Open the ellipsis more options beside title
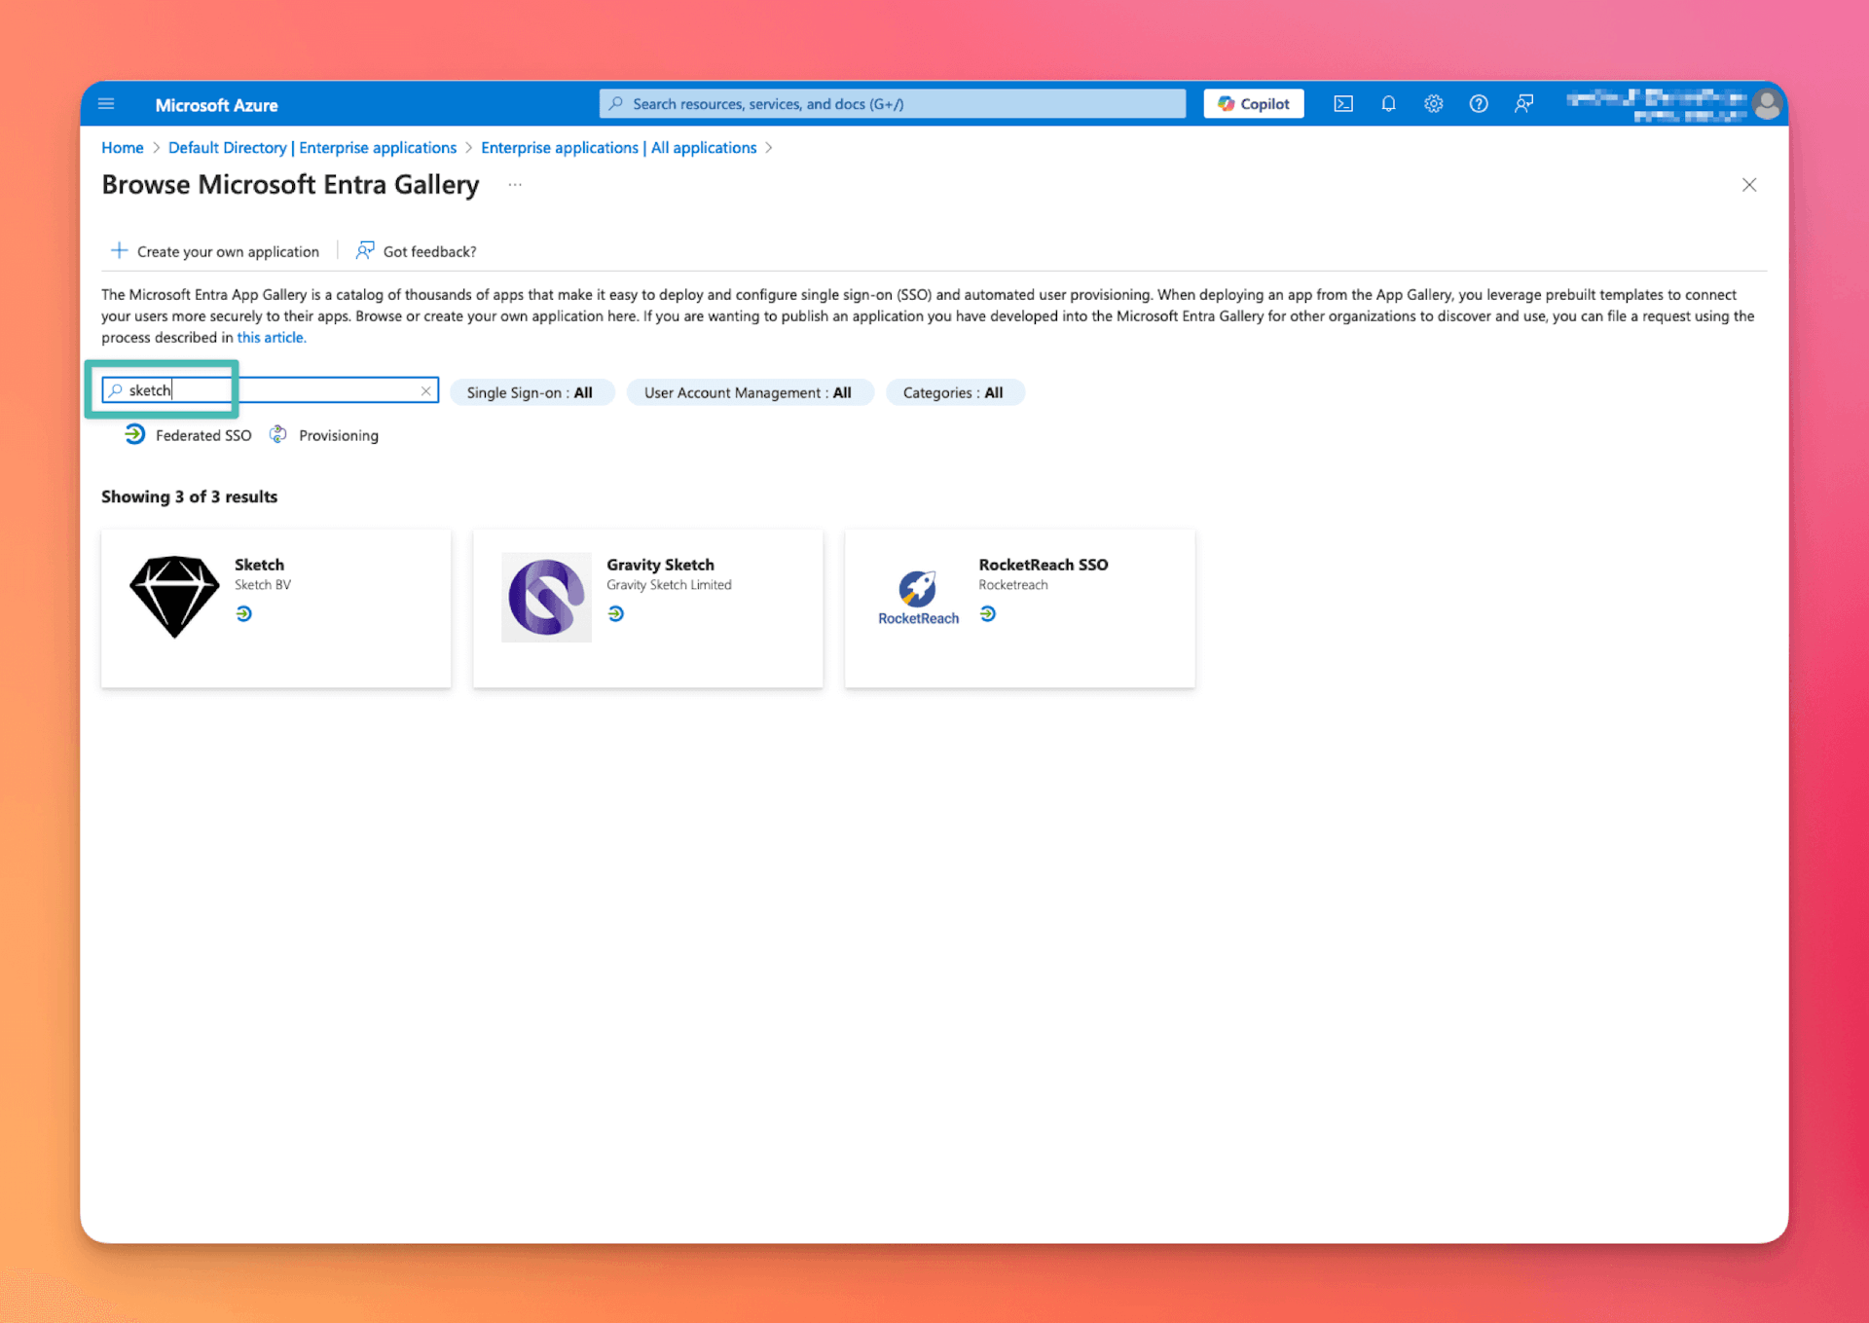The height and width of the screenshot is (1323, 1869). coord(515,185)
